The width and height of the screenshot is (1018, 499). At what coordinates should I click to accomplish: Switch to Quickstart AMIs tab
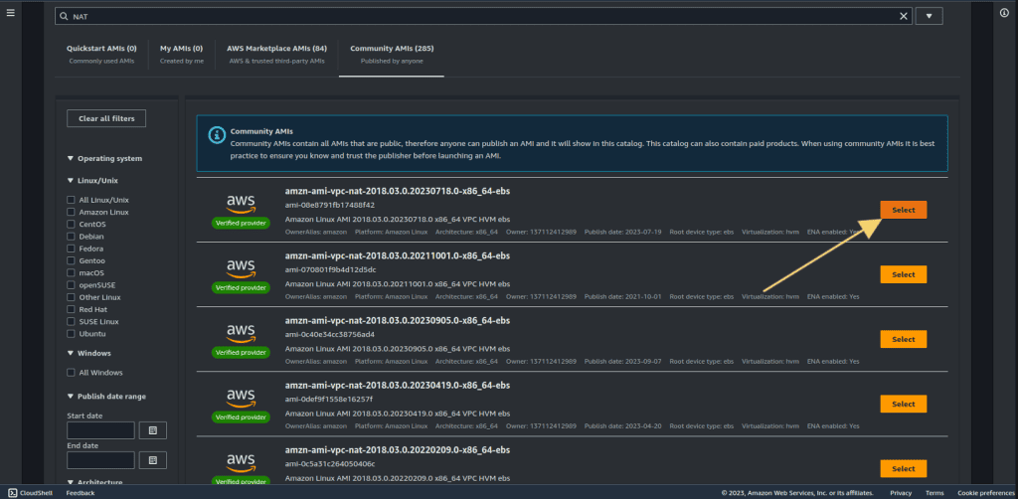[101, 54]
